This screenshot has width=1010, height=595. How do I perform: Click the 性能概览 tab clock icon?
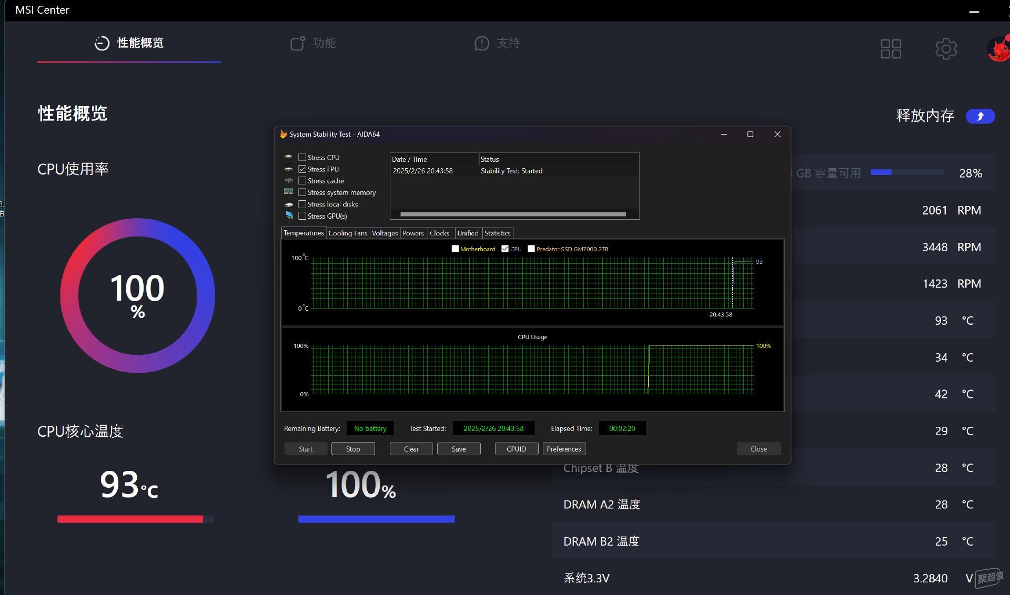click(x=102, y=43)
